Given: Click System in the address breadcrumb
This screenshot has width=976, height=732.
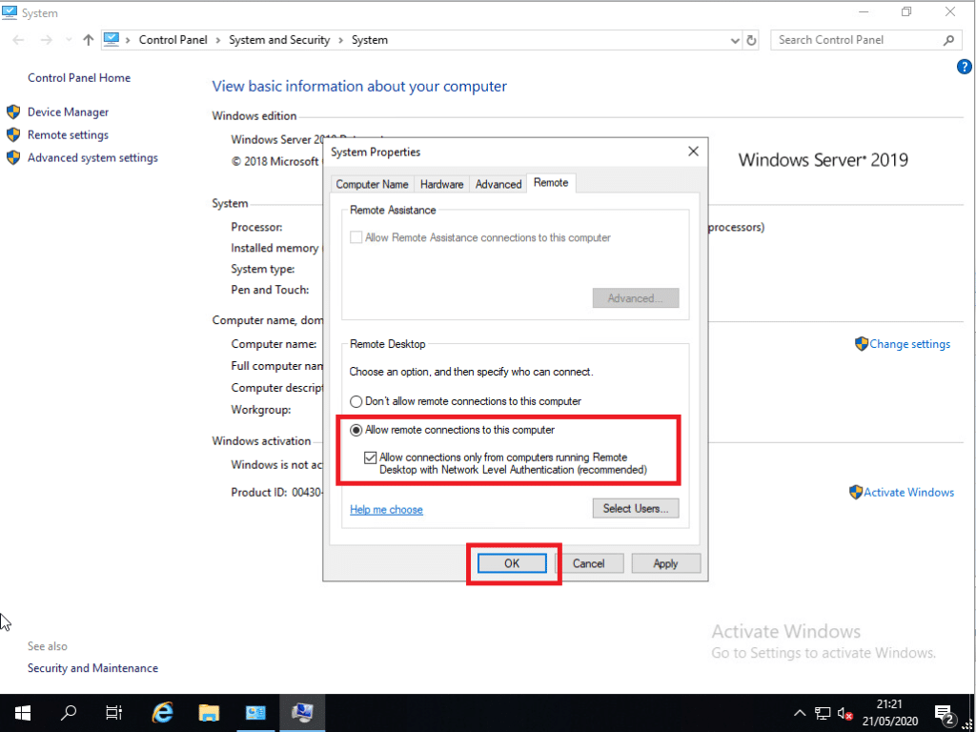Looking at the screenshot, I should (370, 40).
